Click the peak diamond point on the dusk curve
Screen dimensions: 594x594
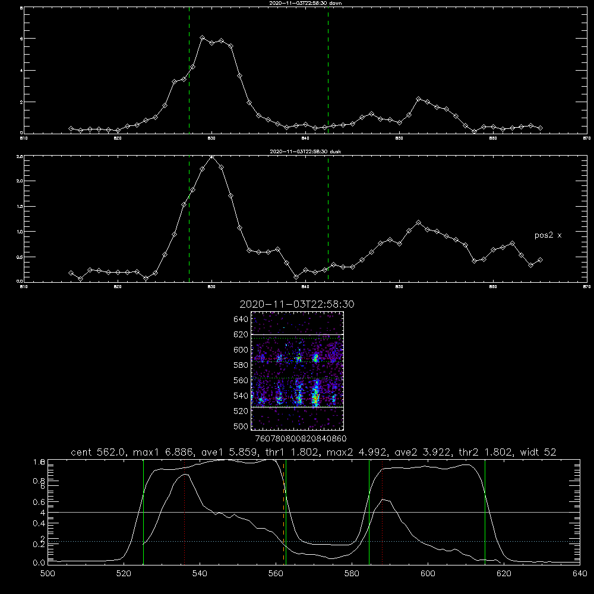coord(212,156)
